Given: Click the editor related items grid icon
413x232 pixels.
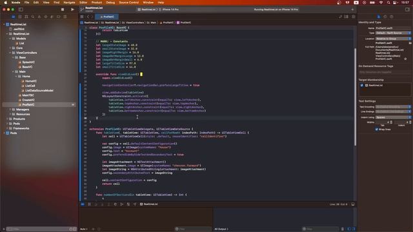Looking at the screenshot, I should click(x=82, y=17).
